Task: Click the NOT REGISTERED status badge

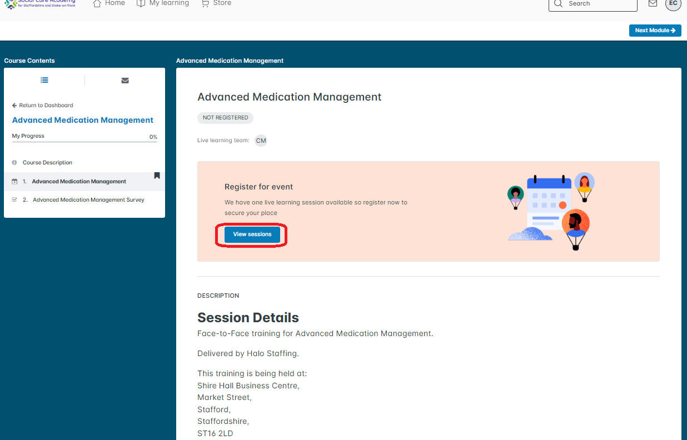Action: [x=225, y=118]
